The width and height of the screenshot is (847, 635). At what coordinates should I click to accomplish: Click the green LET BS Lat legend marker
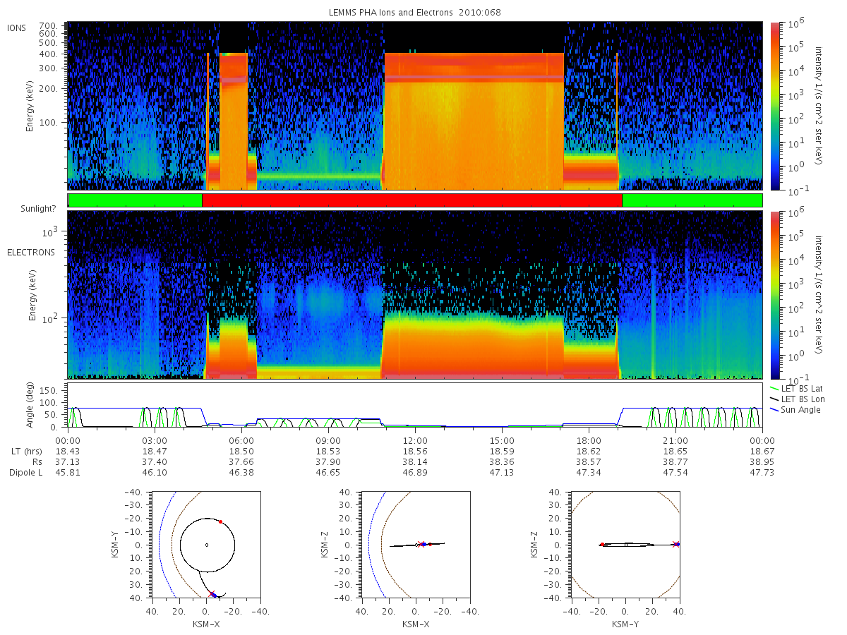point(774,389)
